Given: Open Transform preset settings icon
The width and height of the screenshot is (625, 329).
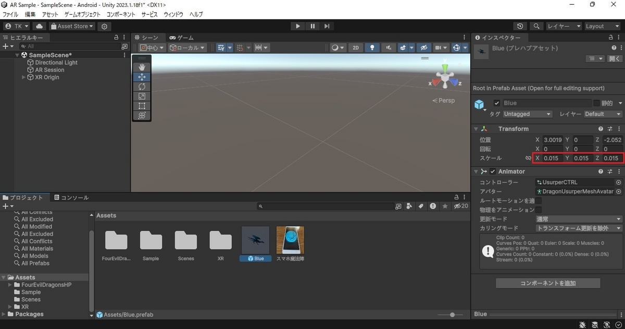Looking at the screenshot, I should (610, 129).
